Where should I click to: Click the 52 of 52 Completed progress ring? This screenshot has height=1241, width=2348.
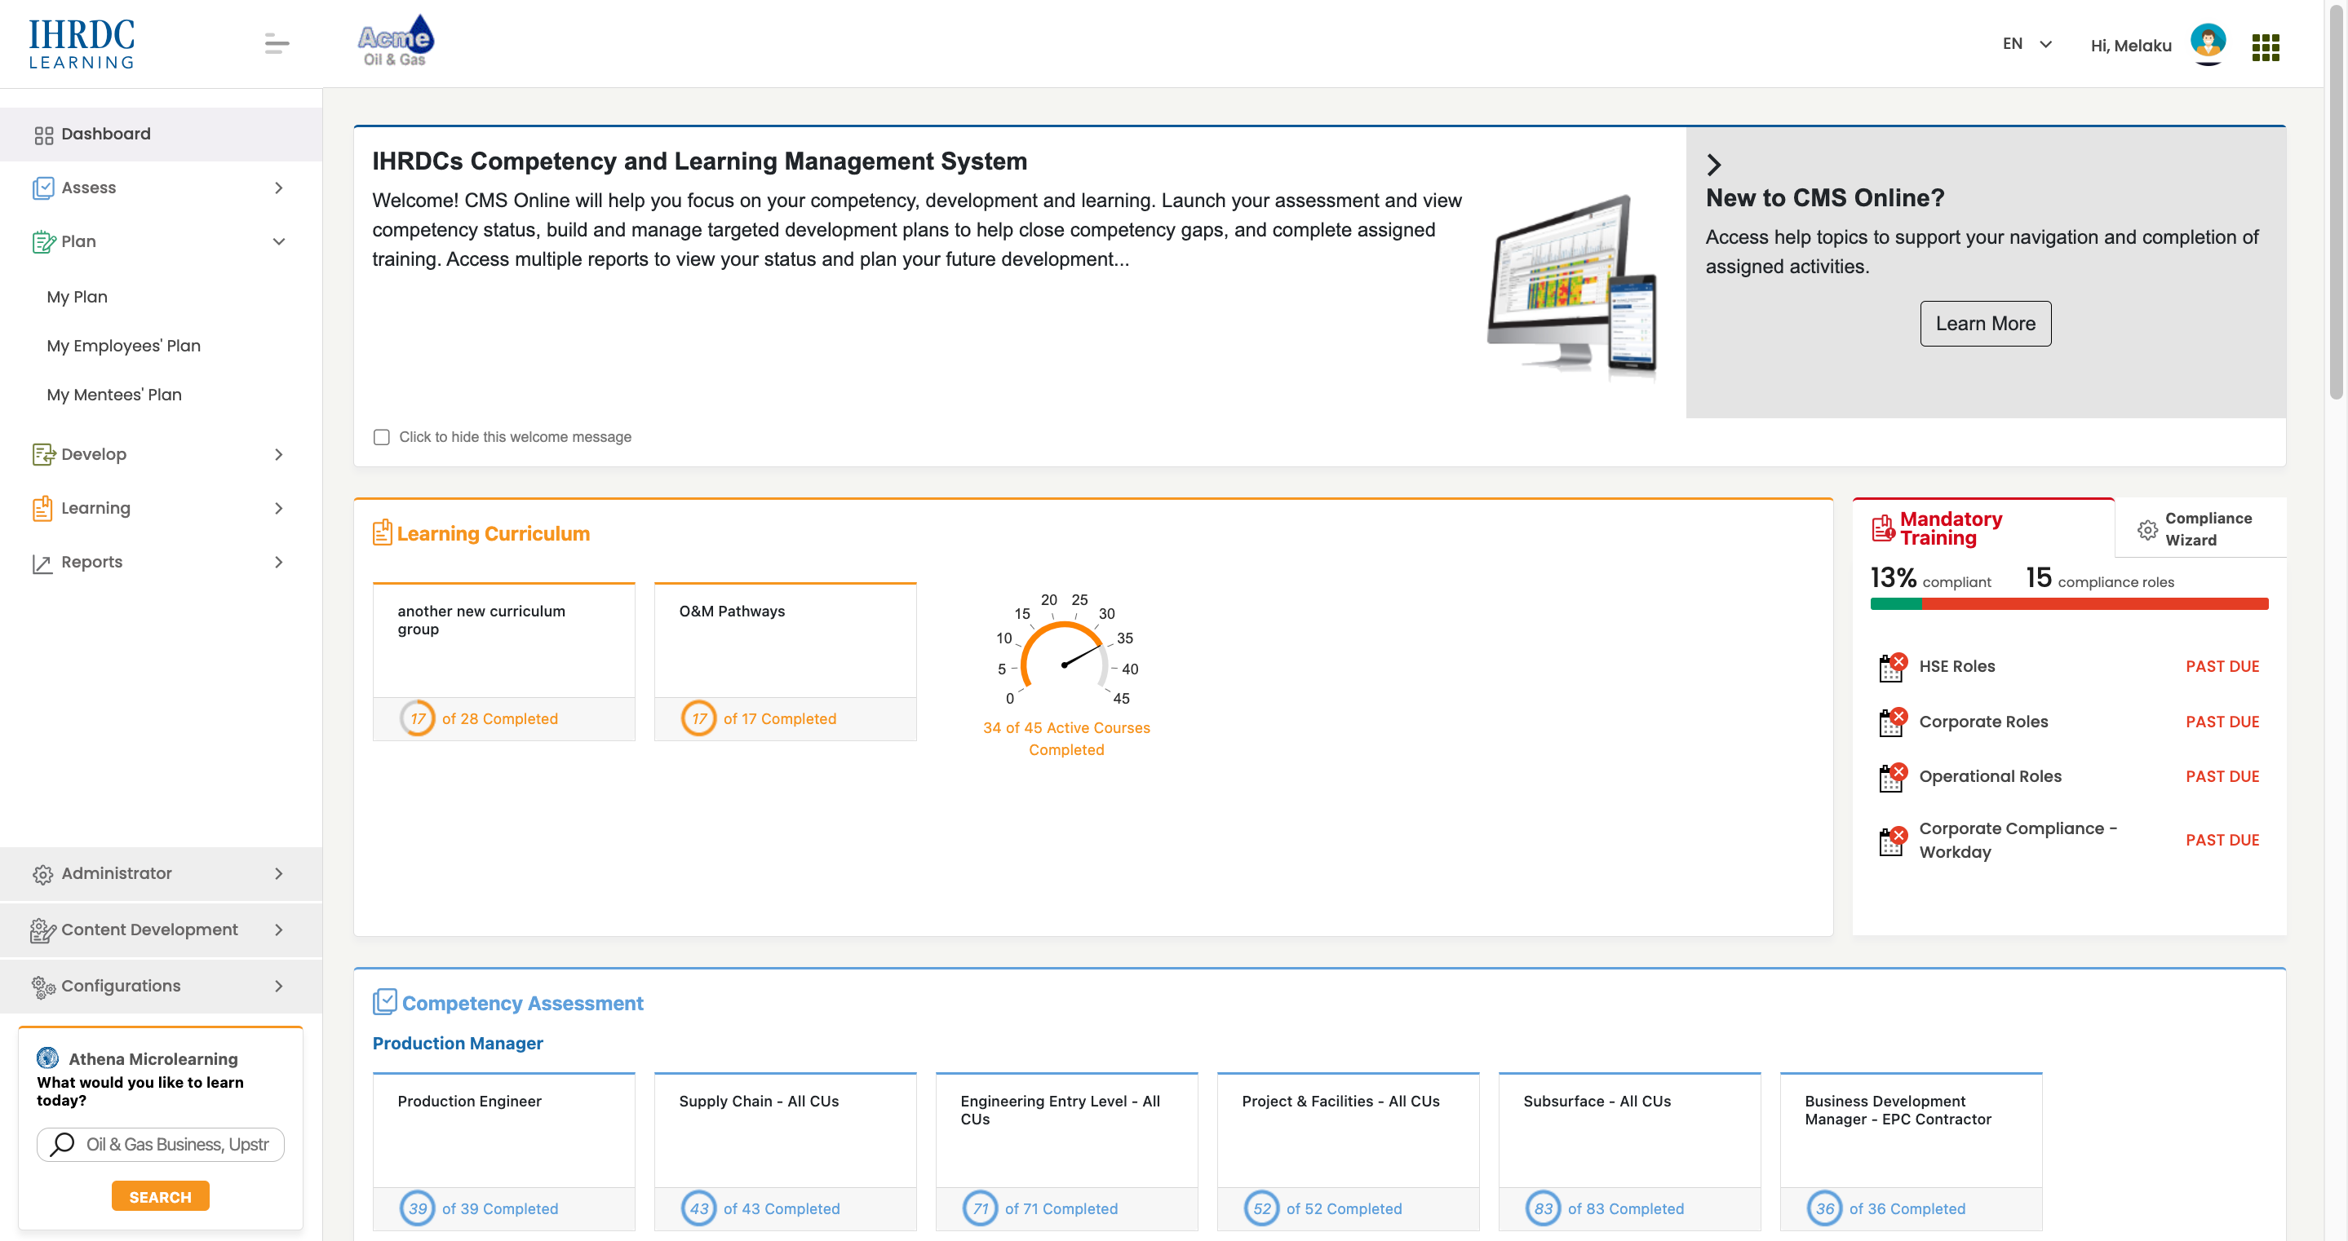1261,1208
